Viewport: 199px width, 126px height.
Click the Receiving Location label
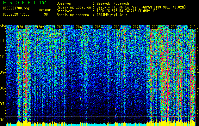point(74,7)
